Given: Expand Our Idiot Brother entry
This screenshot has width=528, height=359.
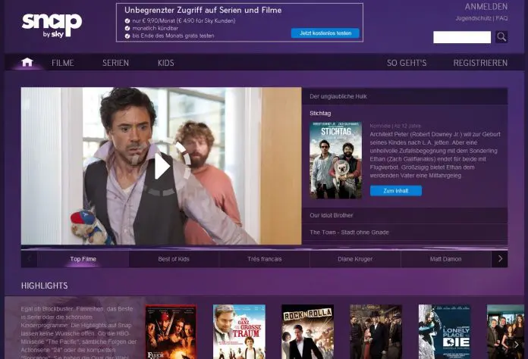Looking at the screenshot, I should point(404,216).
